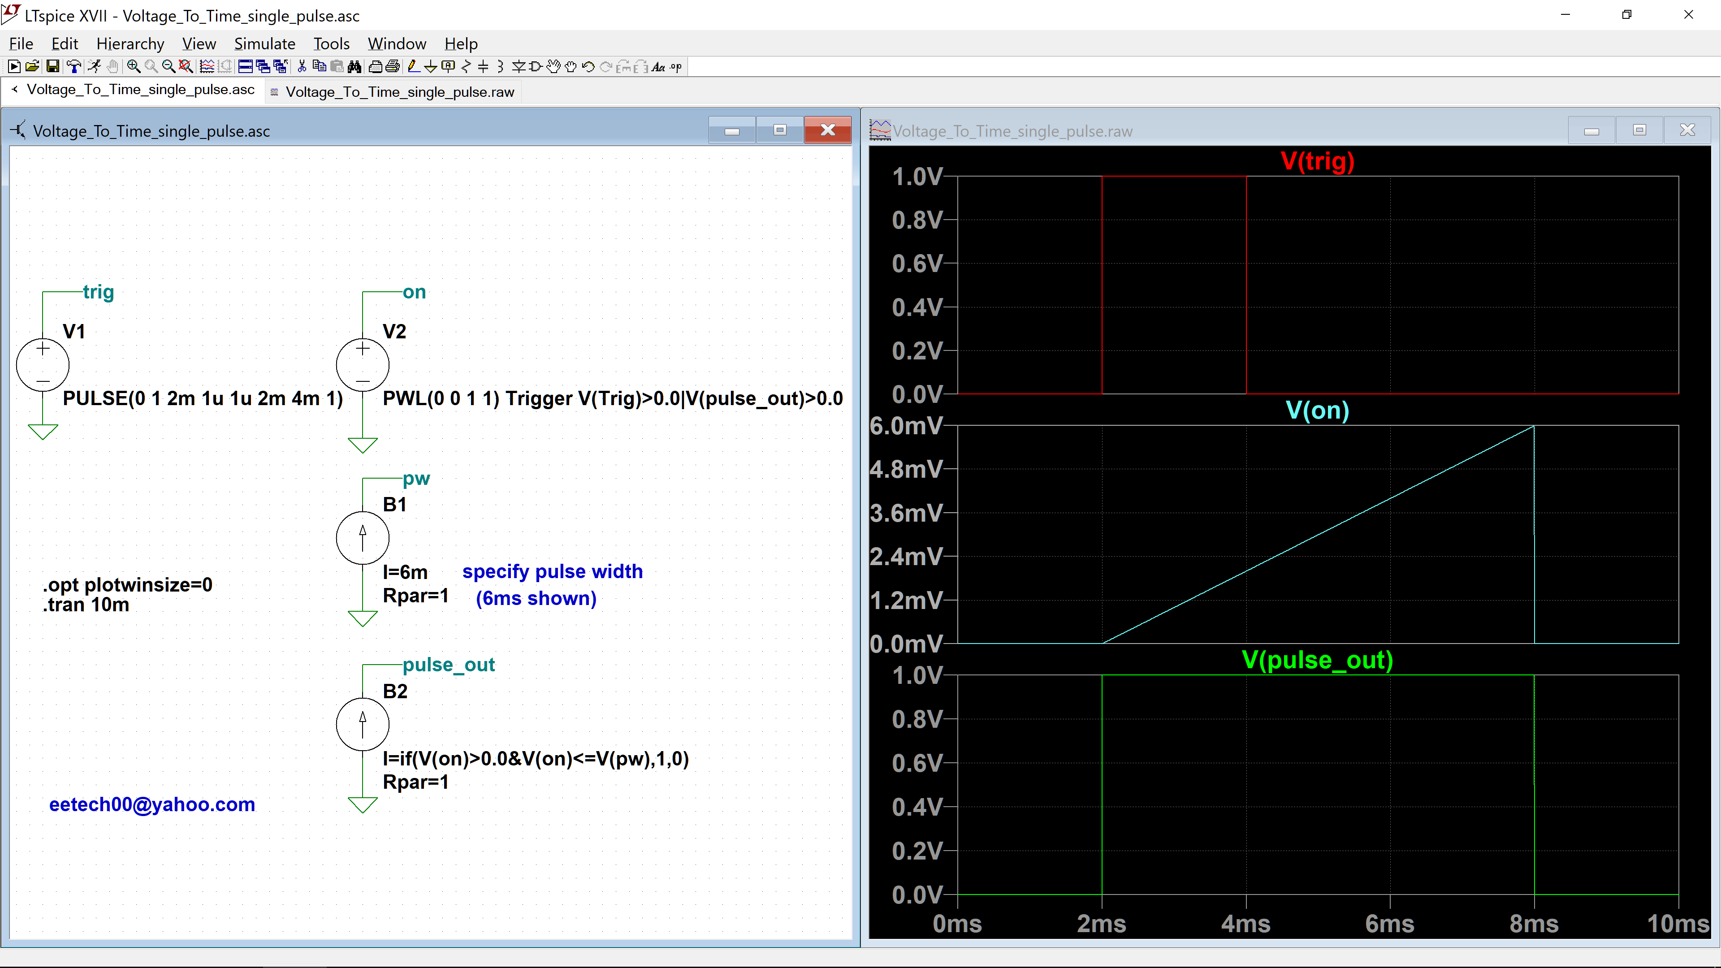
Task: Open the File menu
Action: point(21,43)
